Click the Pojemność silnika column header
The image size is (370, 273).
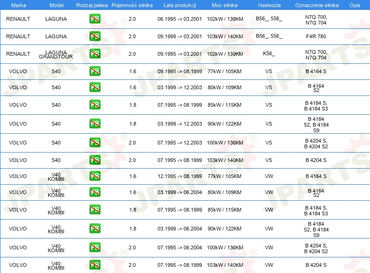click(132, 5)
